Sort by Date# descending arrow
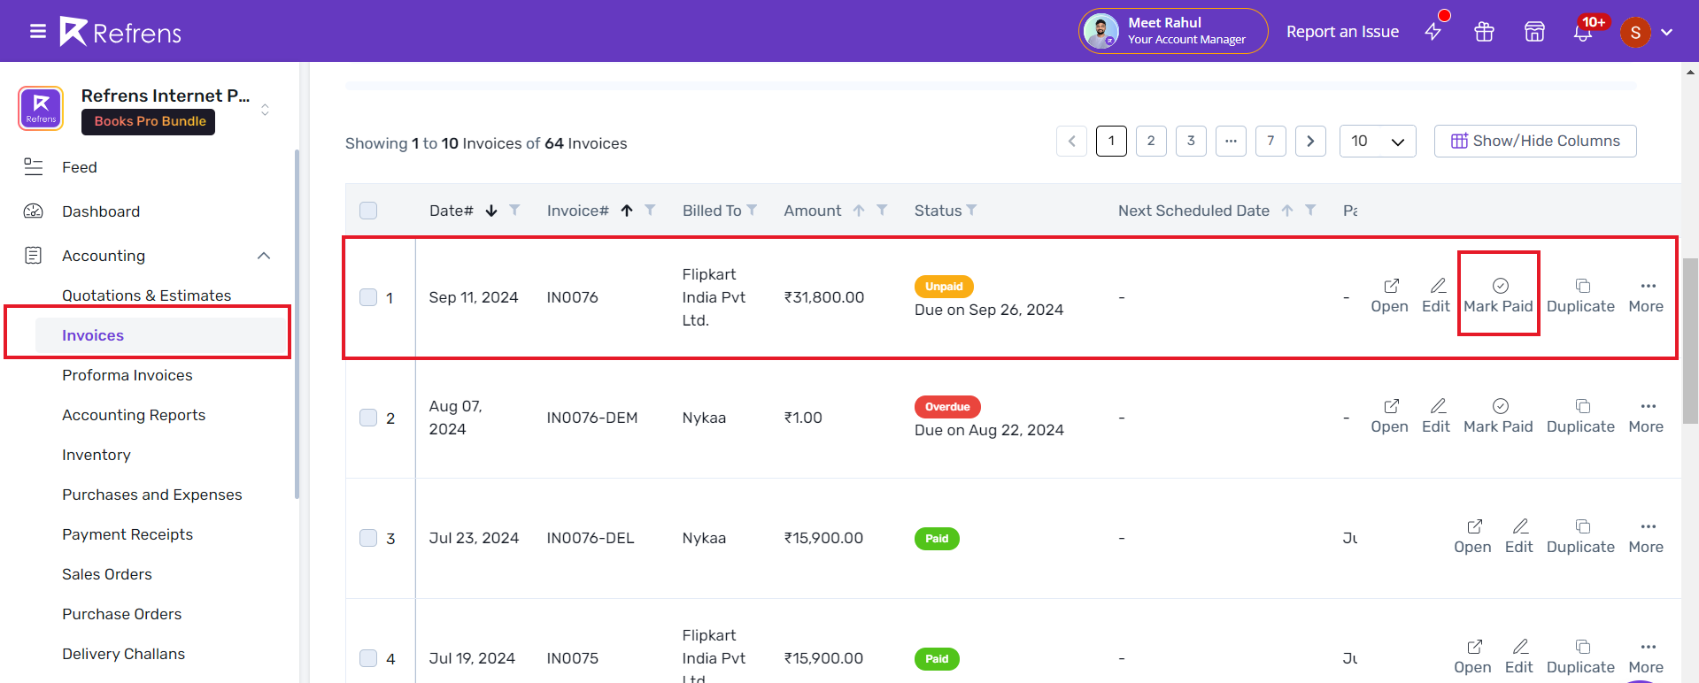Image resolution: width=1699 pixels, height=683 pixels. click(x=491, y=211)
